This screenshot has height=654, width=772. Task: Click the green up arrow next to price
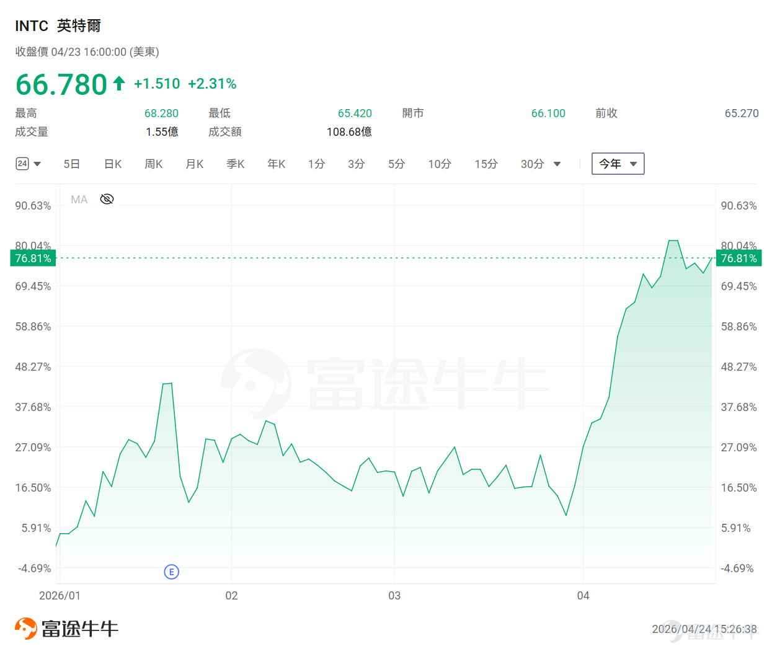(x=119, y=83)
